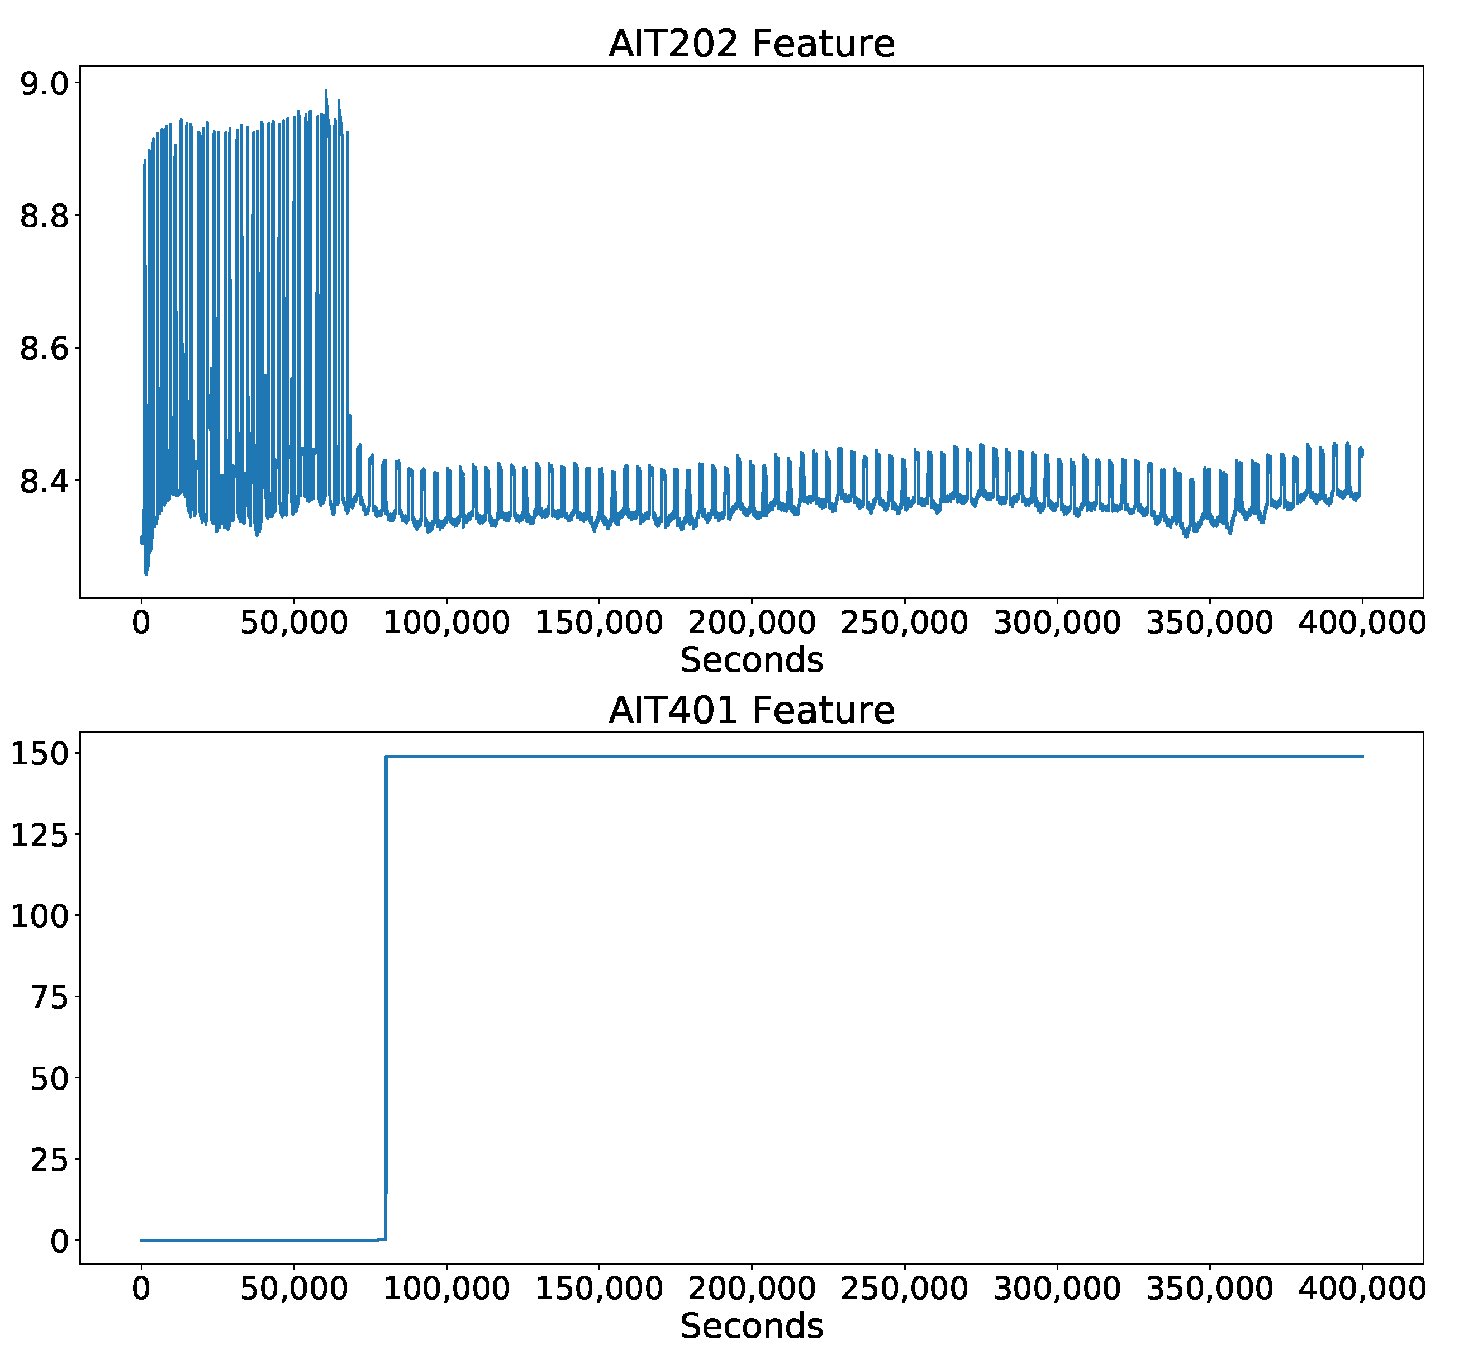The width and height of the screenshot is (1459, 1350).
Task: Click the 9.0 y-axis tick label
Action: click(x=44, y=84)
